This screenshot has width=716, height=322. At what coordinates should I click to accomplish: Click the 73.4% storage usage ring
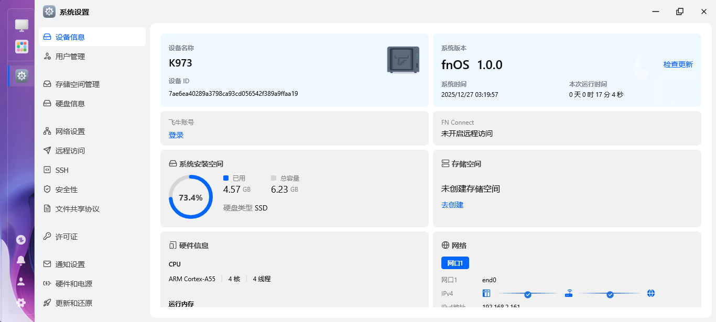190,196
